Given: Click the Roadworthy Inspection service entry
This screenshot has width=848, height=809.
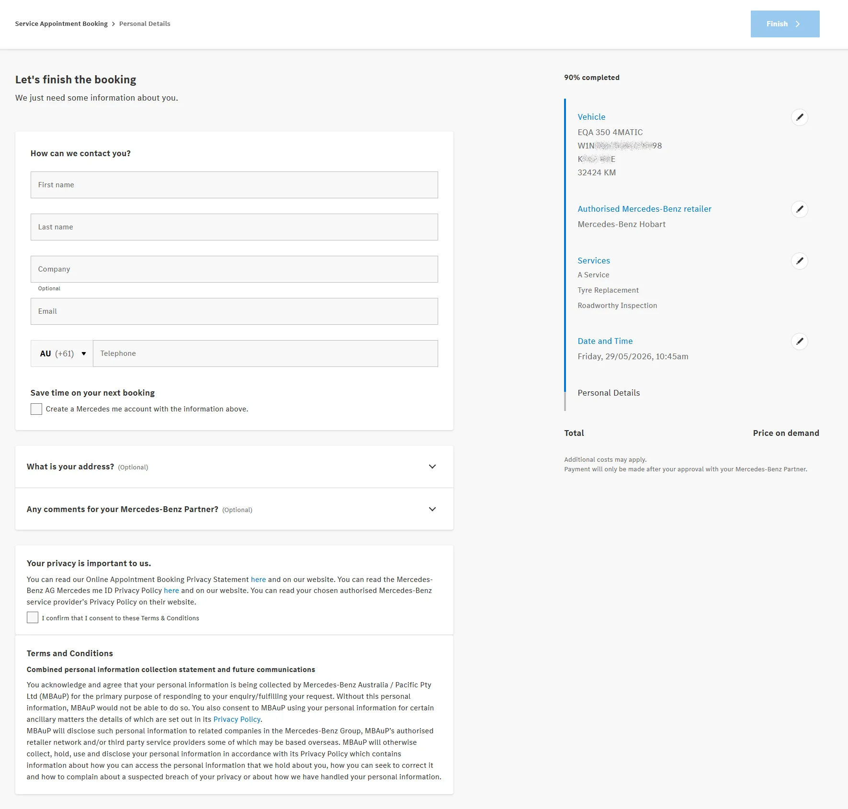Looking at the screenshot, I should click(x=617, y=306).
